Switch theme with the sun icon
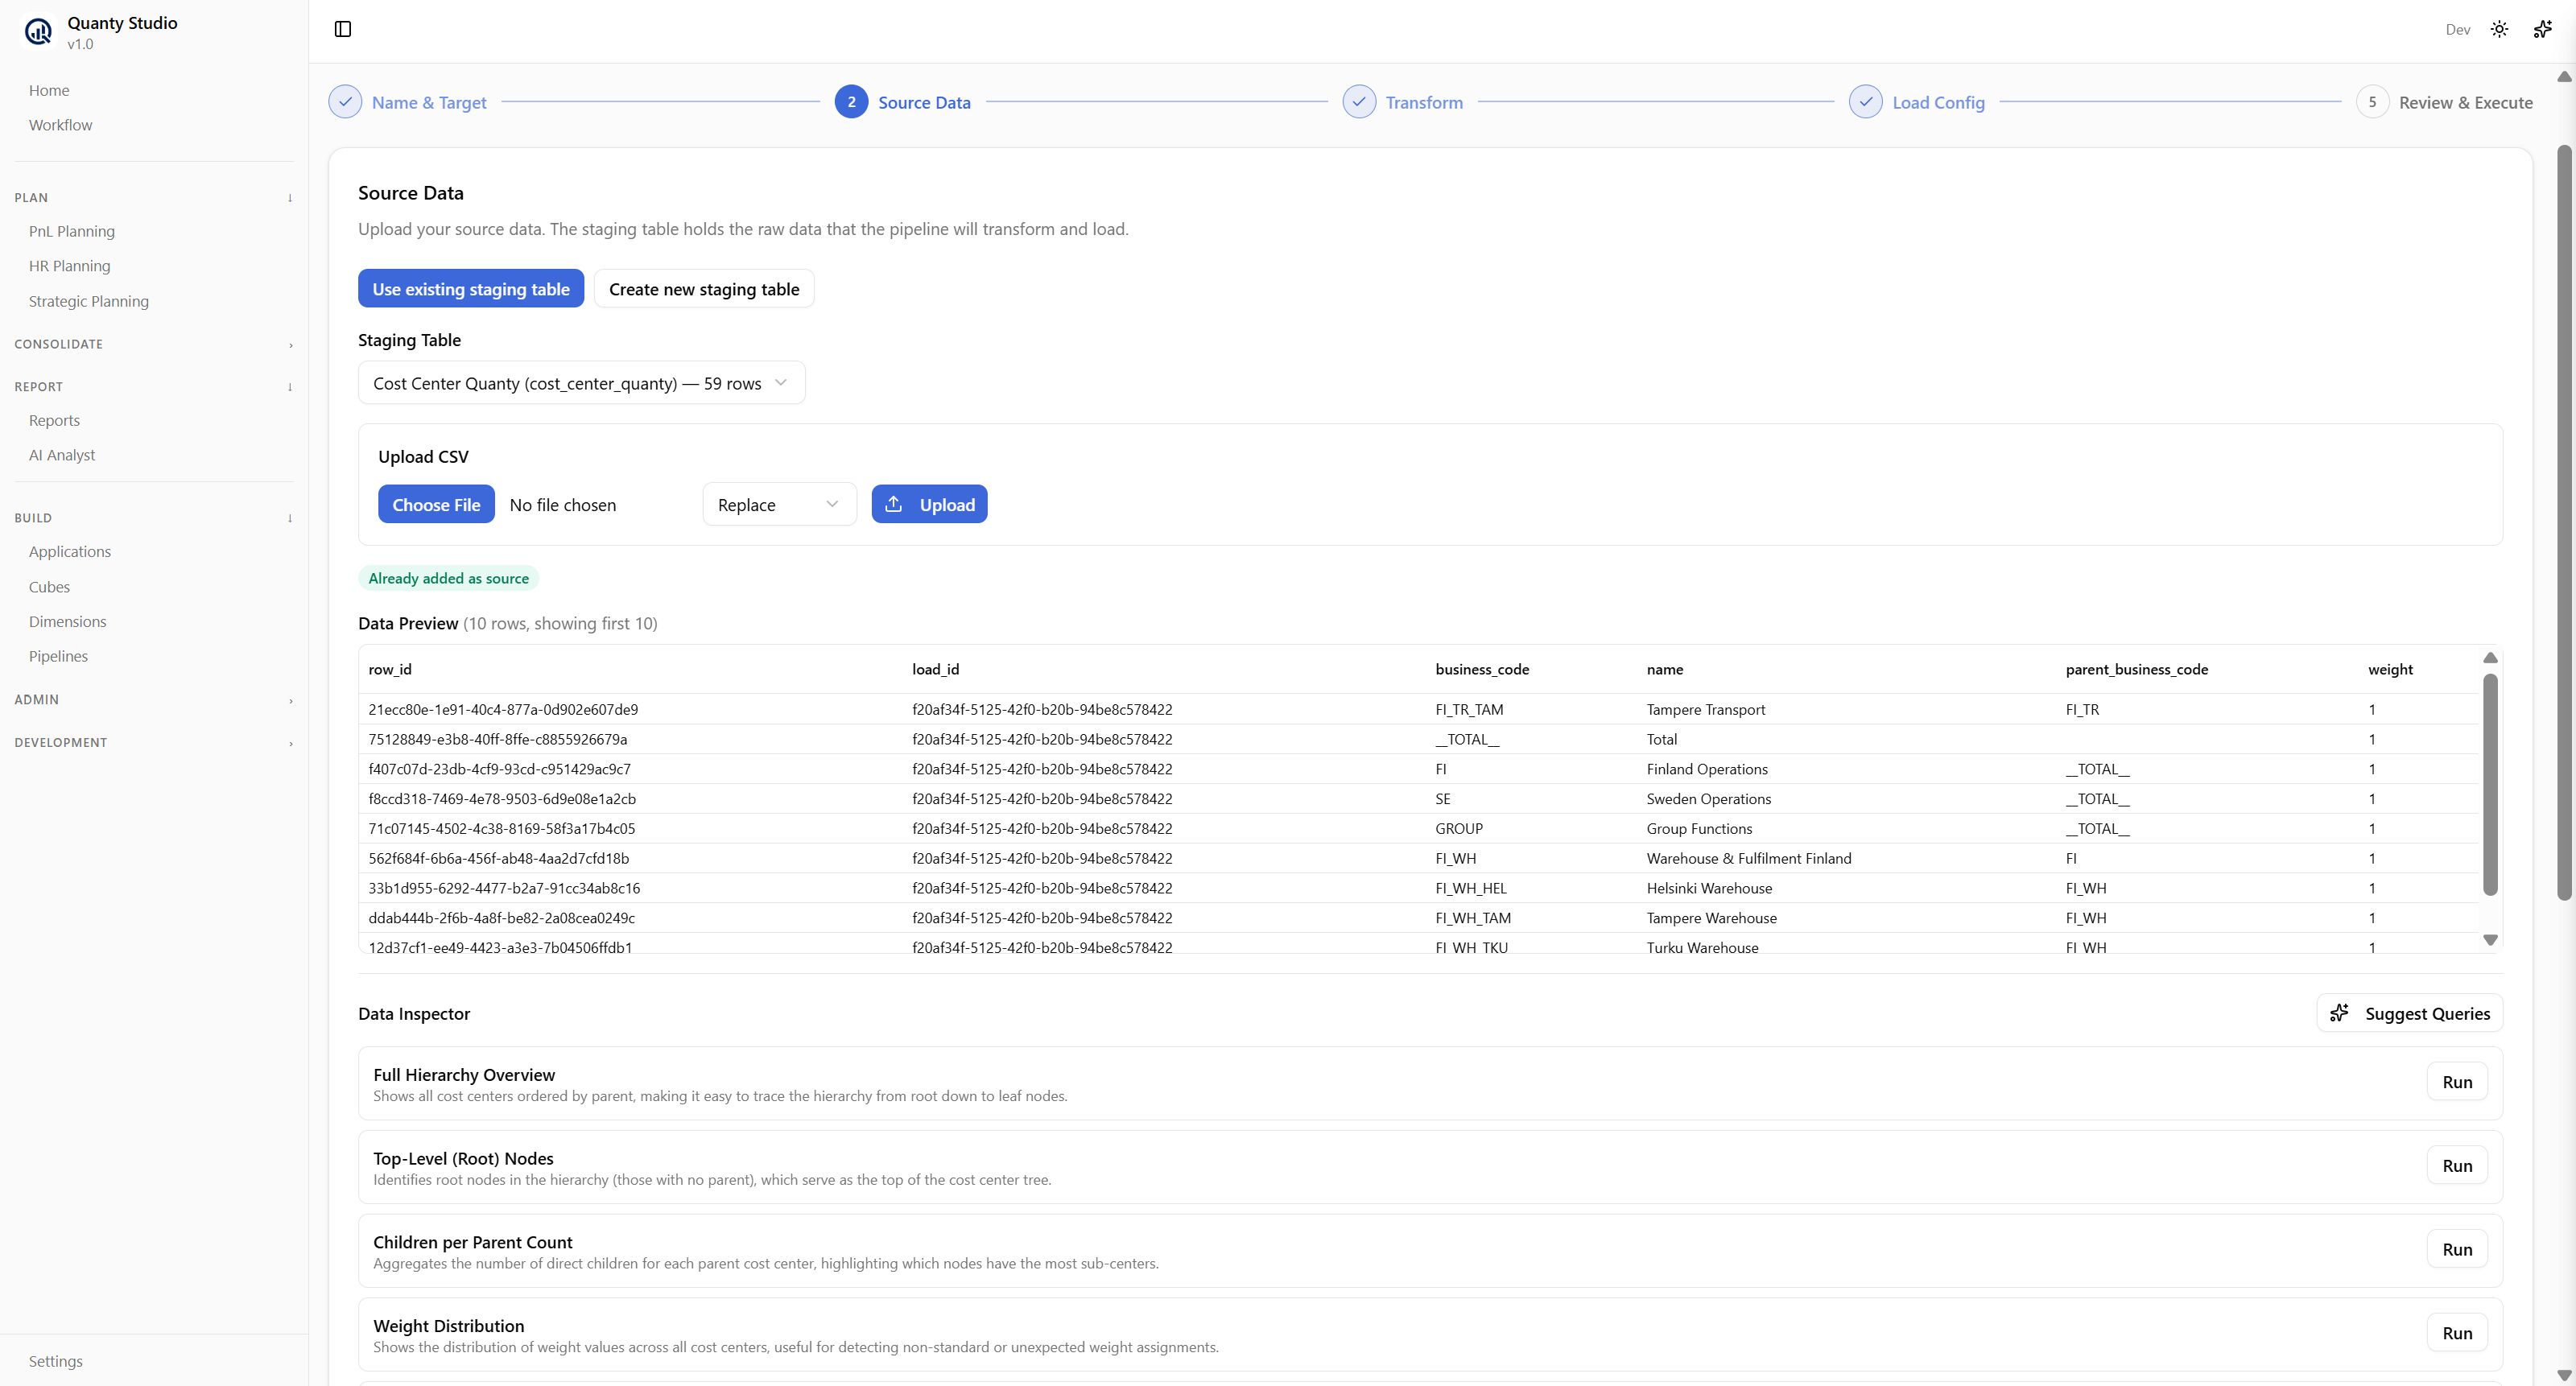 (x=2499, y=29)
